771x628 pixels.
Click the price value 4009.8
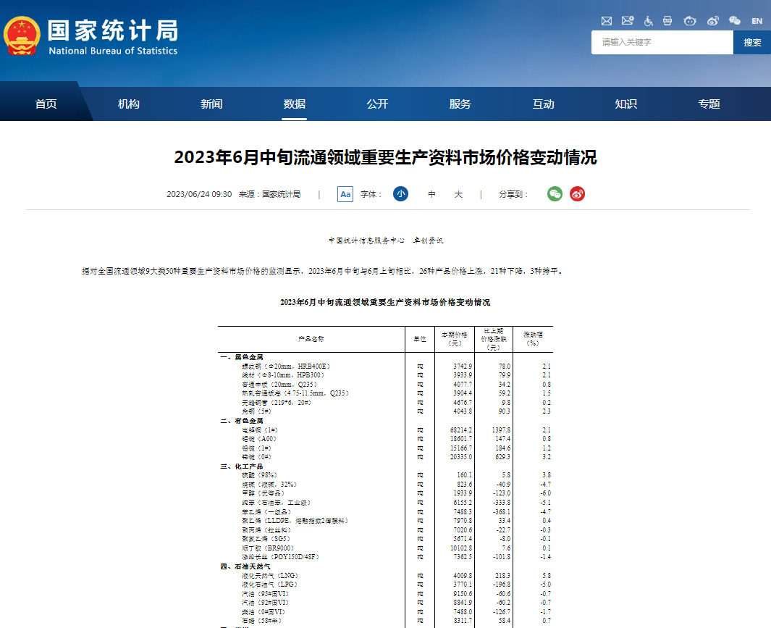(x=462, y=576)
